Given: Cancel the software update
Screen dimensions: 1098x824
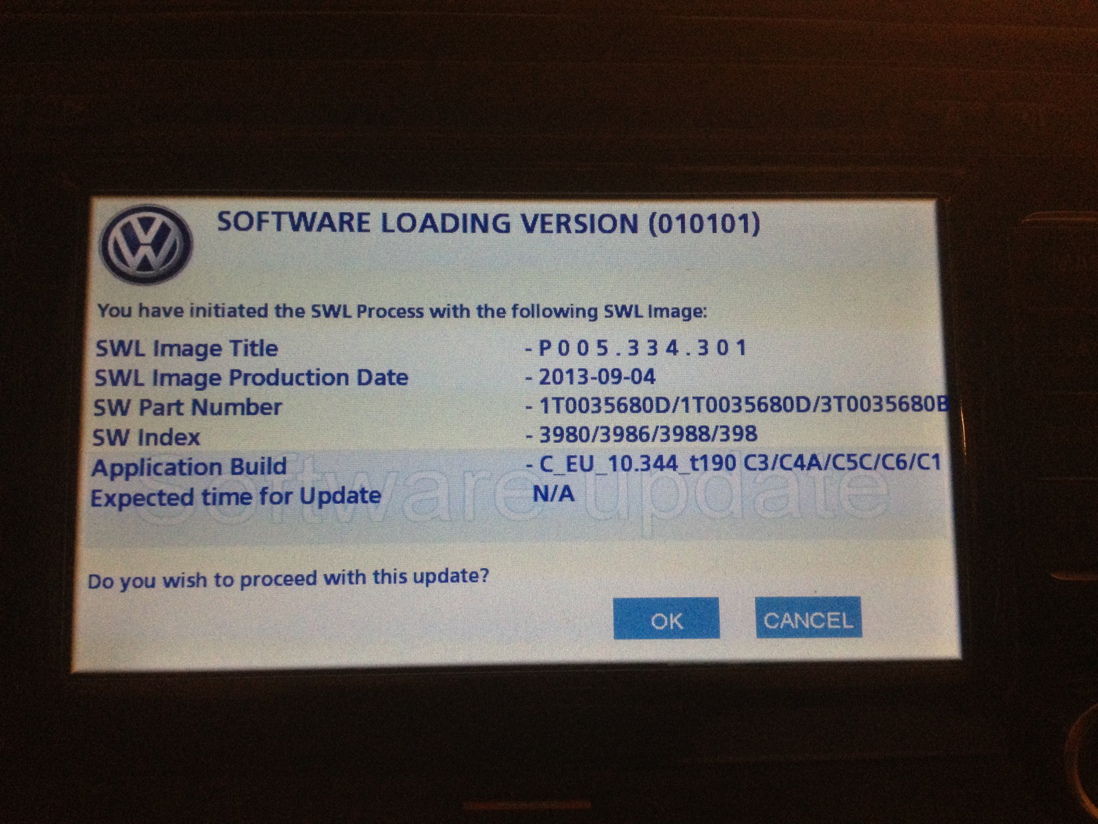Looking at the screenshot, I should [x=808, y=617].
